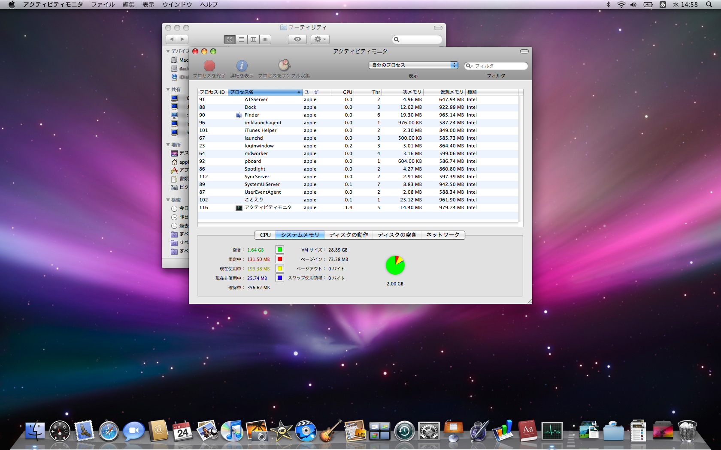Open Safari from the Dock

tap(109, 432)
